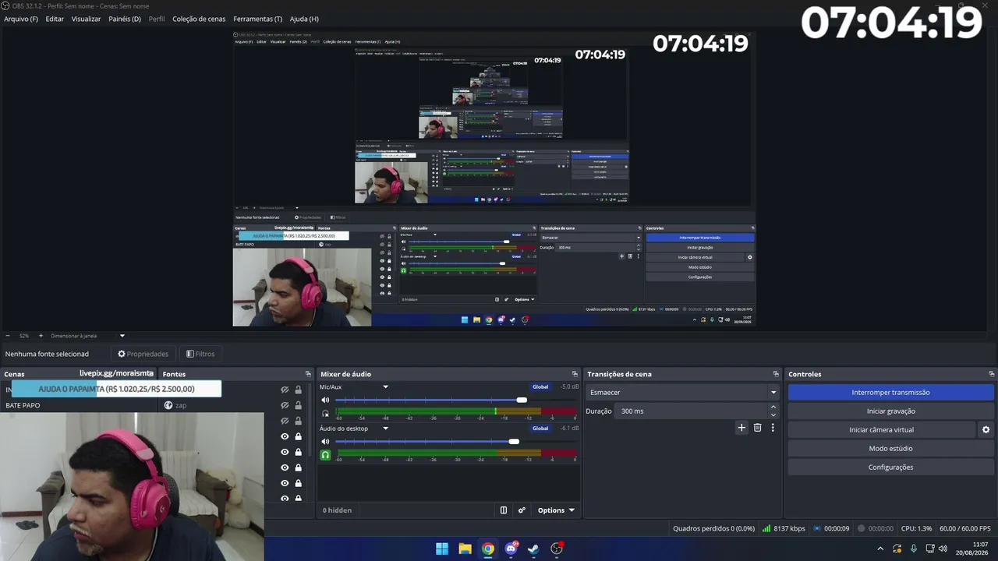This screenshot has height=561, width=998.
Task: Open File Explorer from the taskbar
Action: coord(465,549)
